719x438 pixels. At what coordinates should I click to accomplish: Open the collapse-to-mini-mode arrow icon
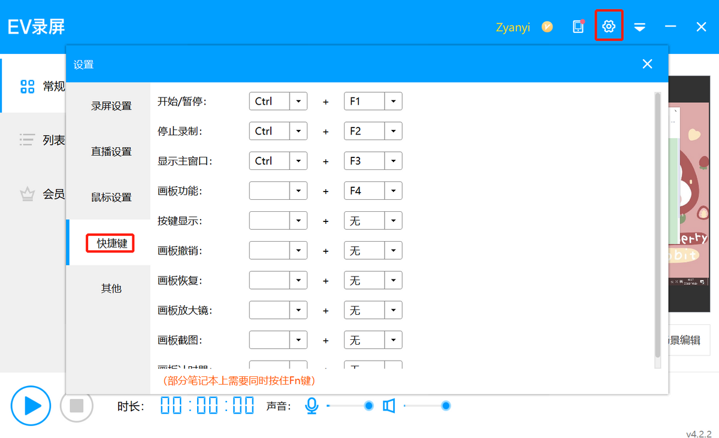click(x=640, y=27)
